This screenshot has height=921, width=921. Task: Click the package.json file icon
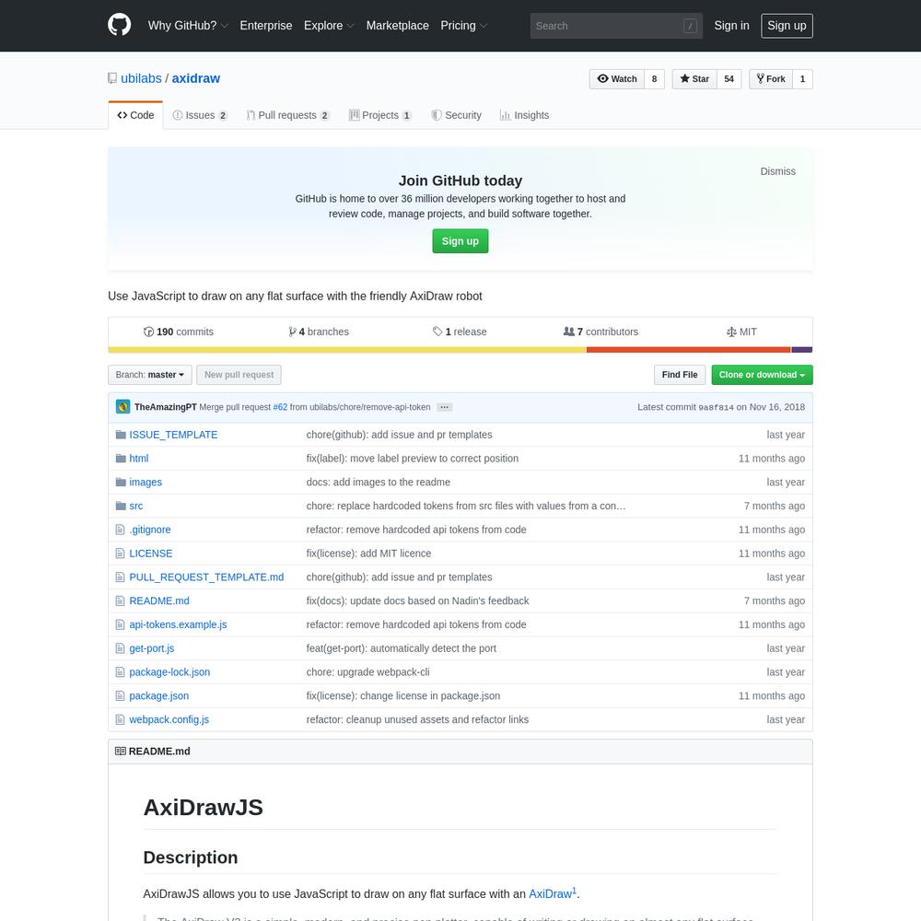[121, 696]
